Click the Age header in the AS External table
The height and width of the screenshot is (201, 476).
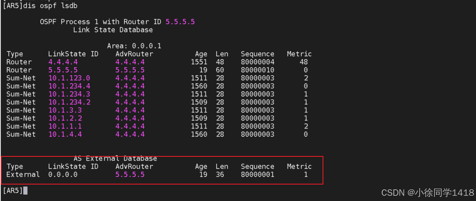(201, 166)
